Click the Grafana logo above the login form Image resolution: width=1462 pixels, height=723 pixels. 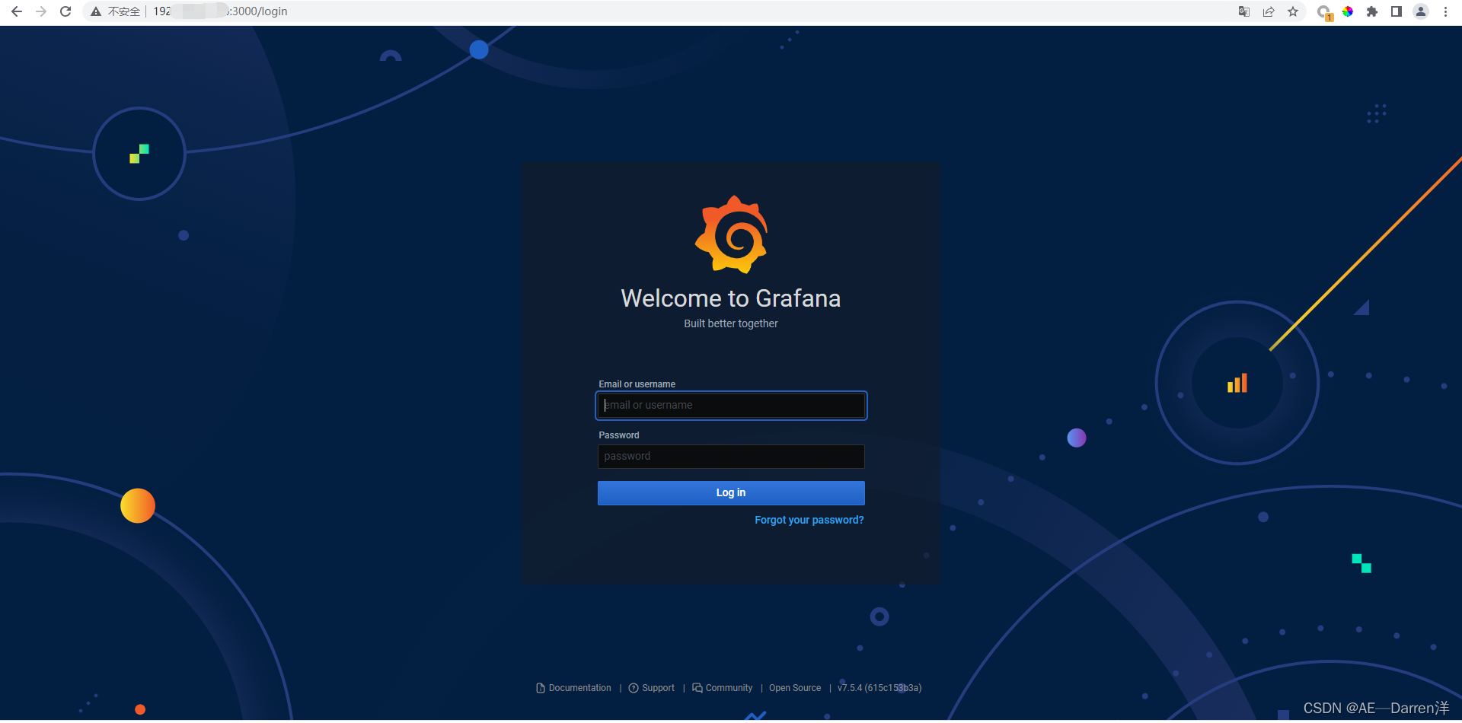tap(730, 234)
